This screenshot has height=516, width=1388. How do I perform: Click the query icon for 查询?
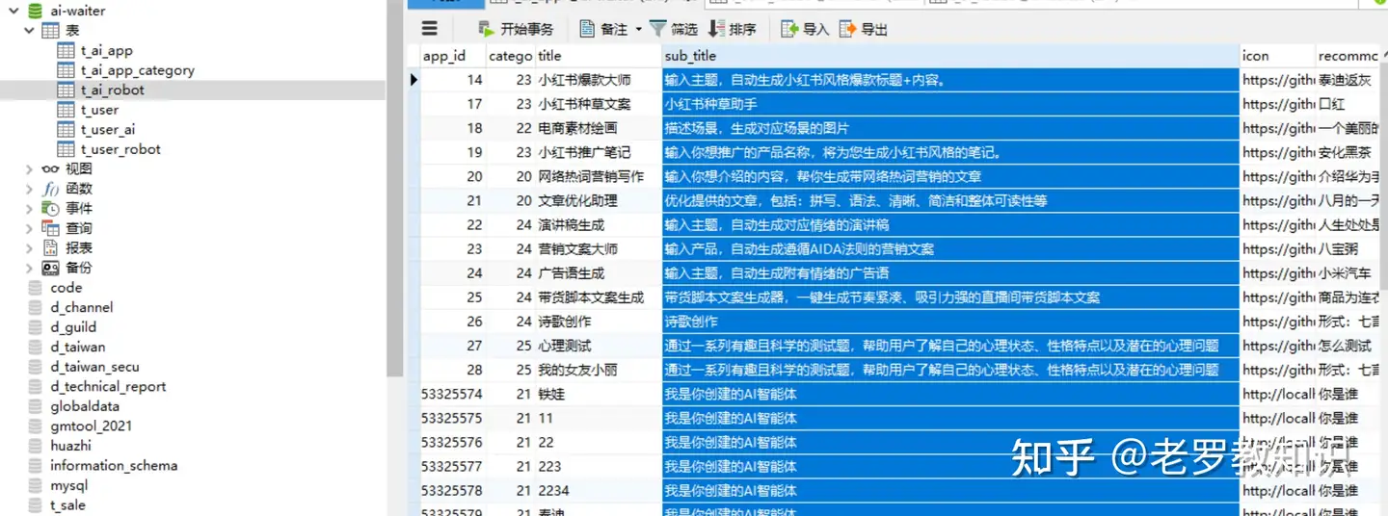tap(50, 228)
